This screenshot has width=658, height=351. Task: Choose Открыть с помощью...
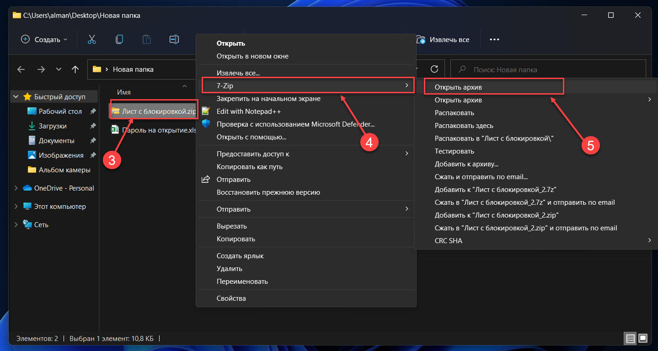coord(306,137)
